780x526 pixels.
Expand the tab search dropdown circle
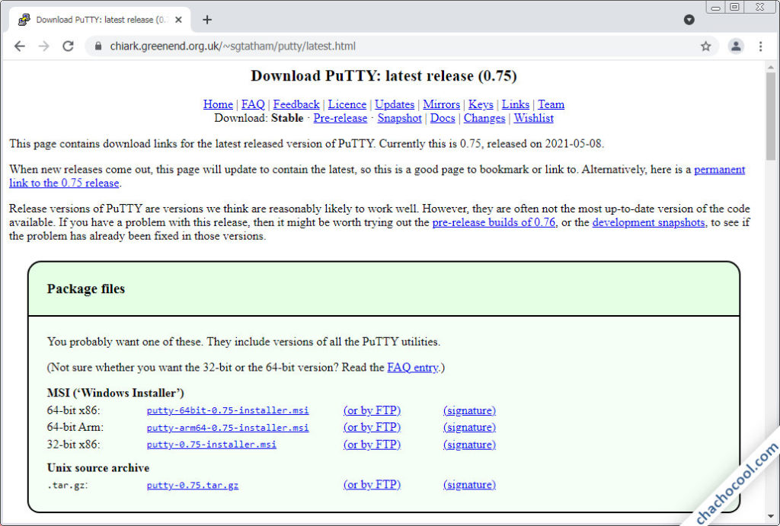(689, 20)
